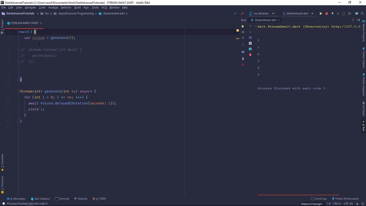Viewport: 366px width, 206px height.
Task: Open device selector dropdown '<no devices>'
Action: [x=262, y=13]
